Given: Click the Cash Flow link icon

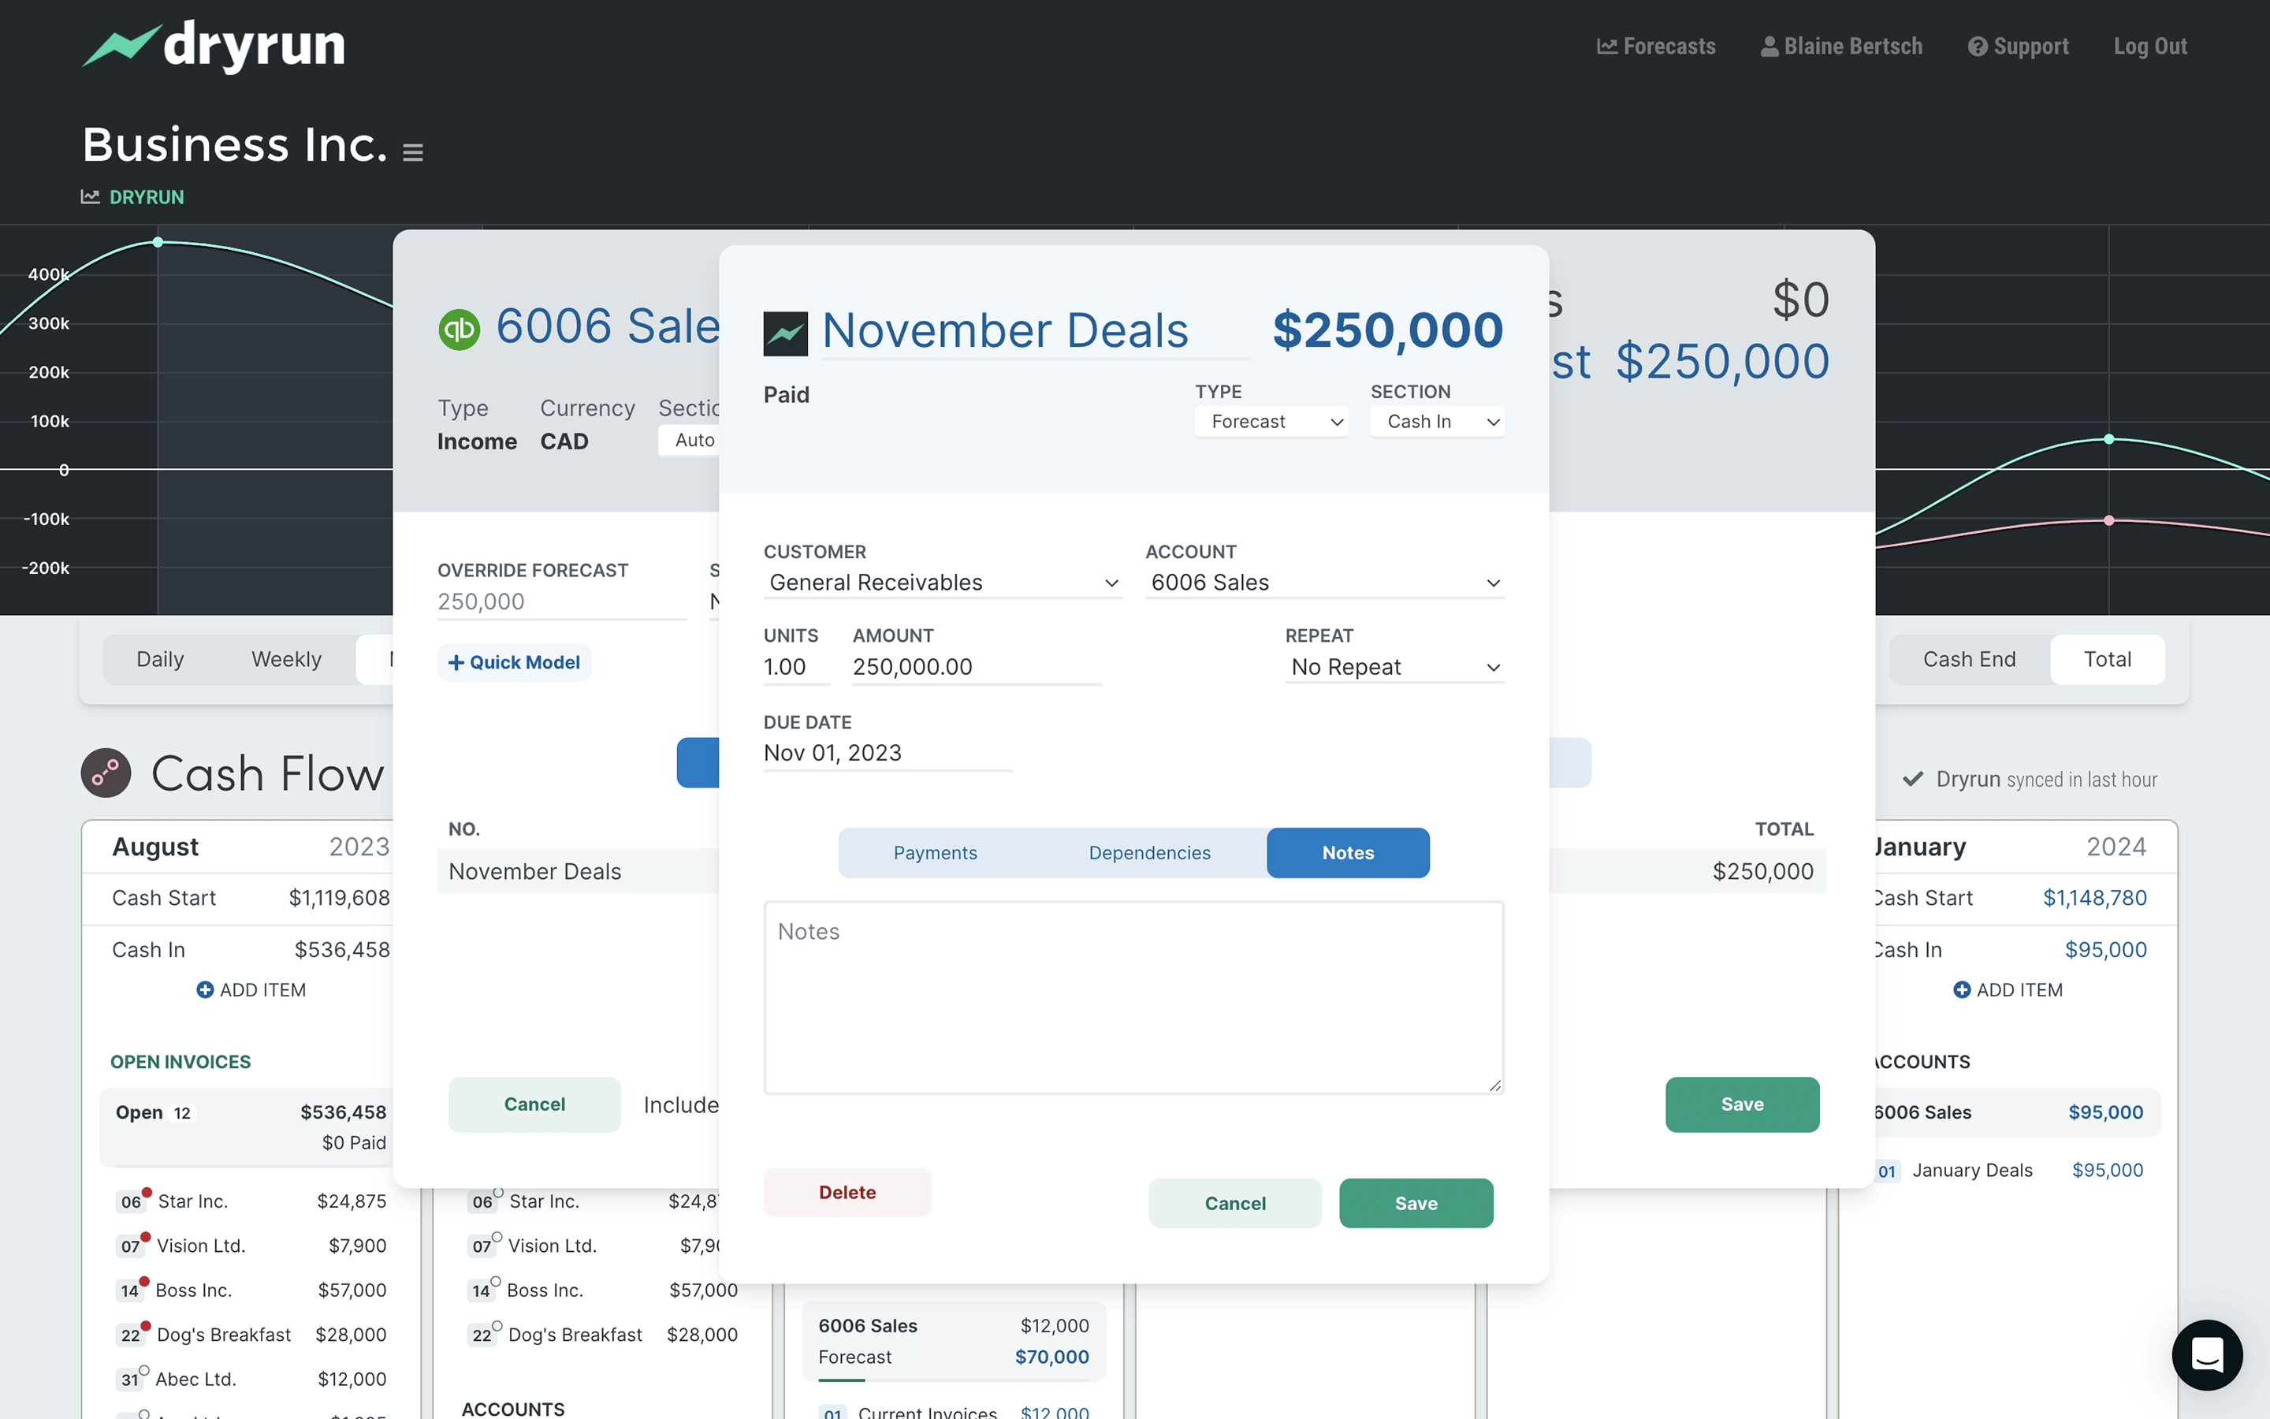Looking at the screenshot, I should pos(106,773).
